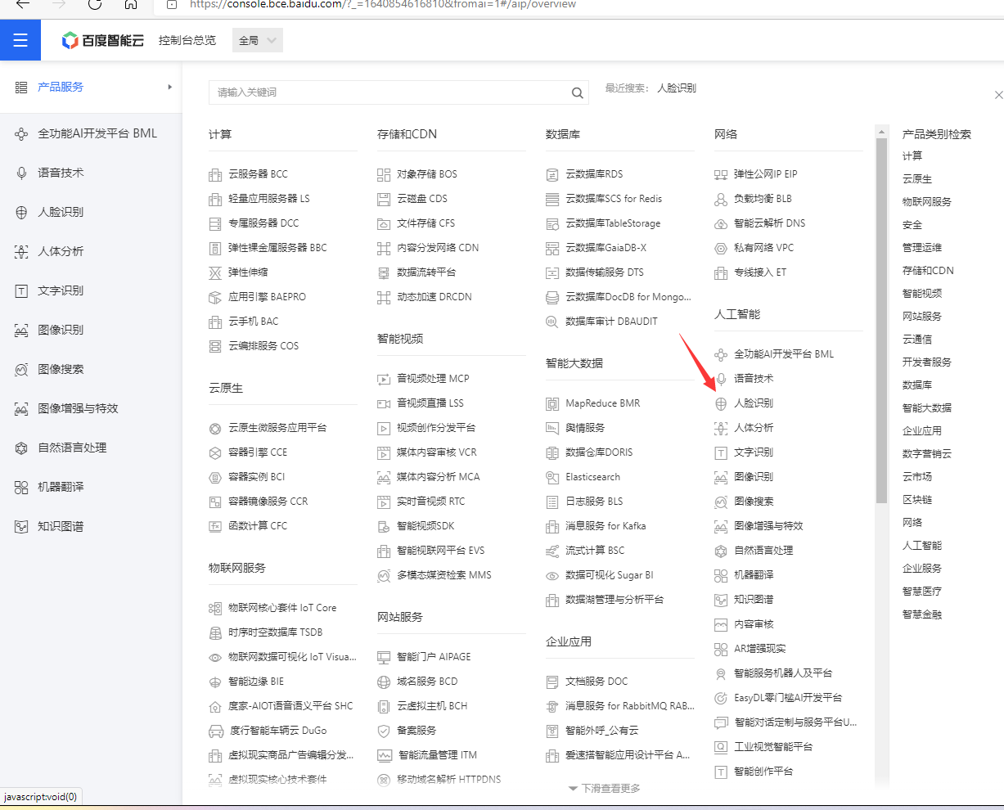Click the 音视频处理 MCP icon
Image resolution: width=1004 pixels, height=810 pixels.
click(x=384, y=379)
